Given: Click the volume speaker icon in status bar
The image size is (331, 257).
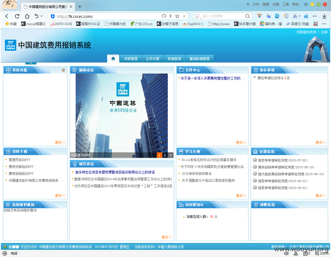Looking at the screenshot, I should coord(286,253).
